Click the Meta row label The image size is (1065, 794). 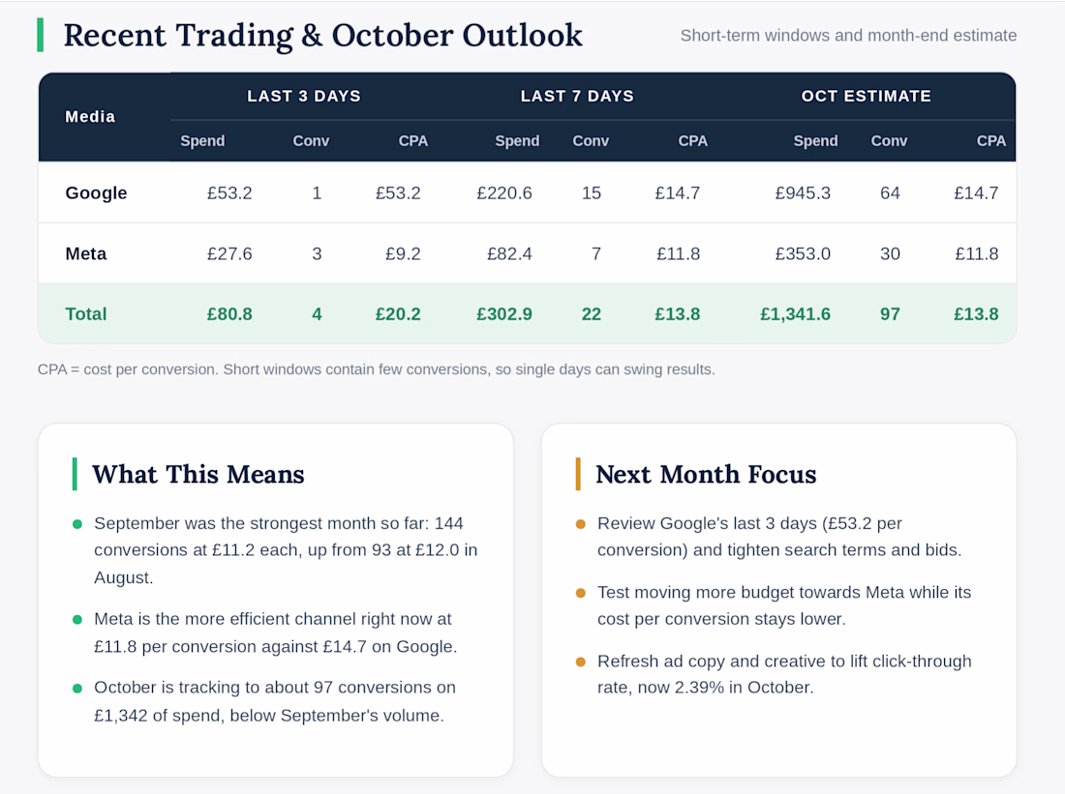coord(86,253)
